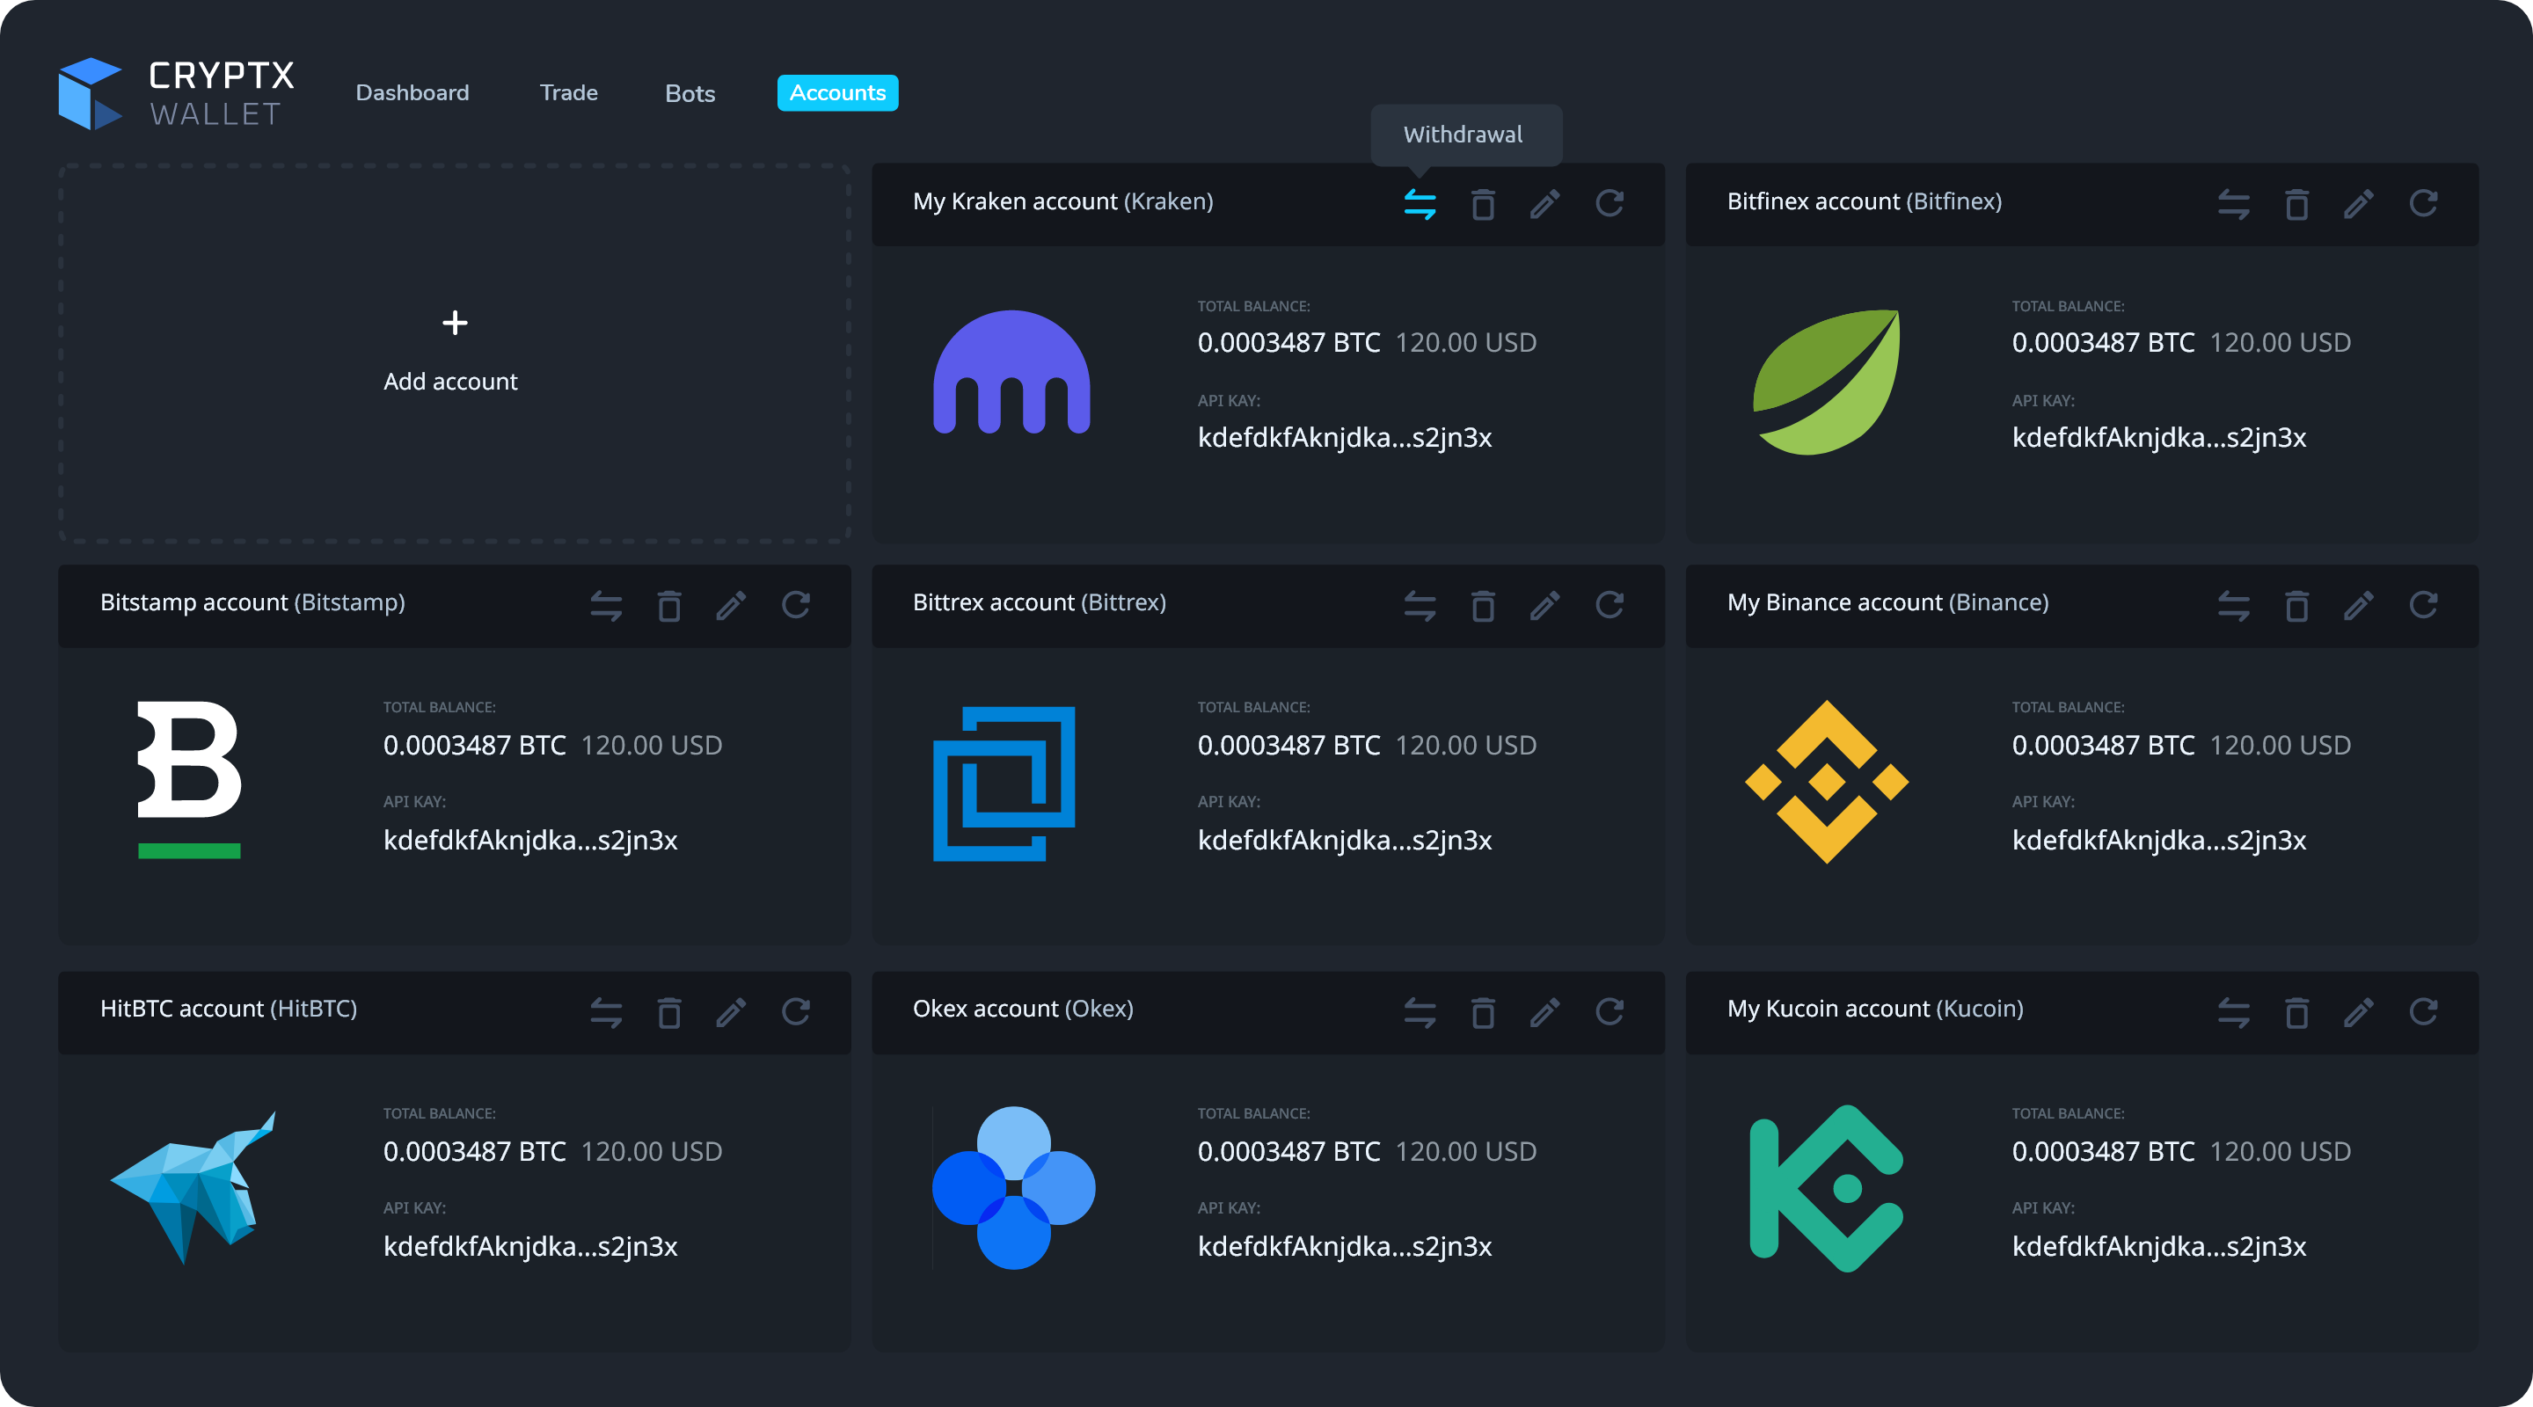
Task: Delete the Bitstamp account
Action: click(x=669, y=605)
